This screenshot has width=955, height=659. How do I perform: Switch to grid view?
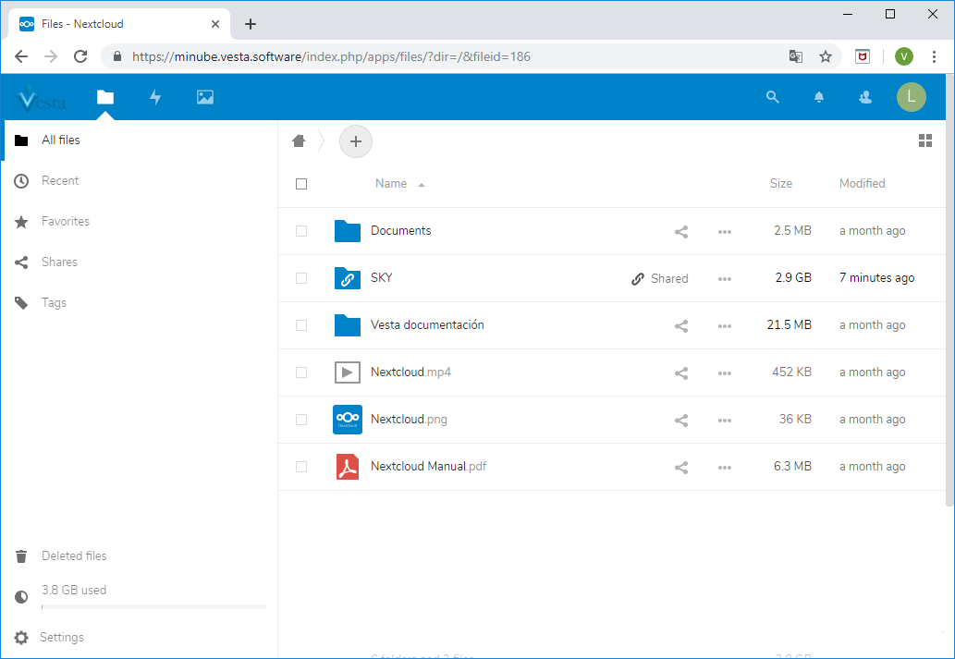point(924,140)
